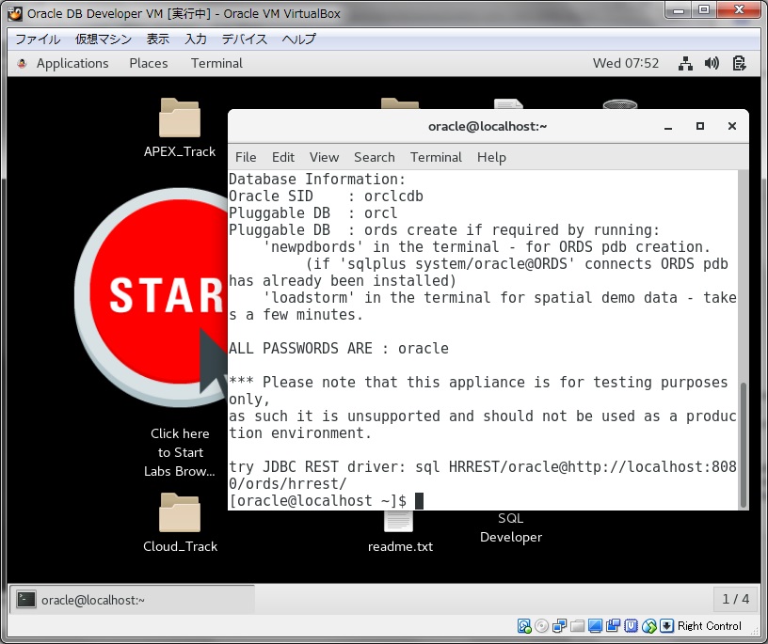Click the 'Right Control' host key label
The height and width of the screenshot is (644, 768).
point(709,626)
